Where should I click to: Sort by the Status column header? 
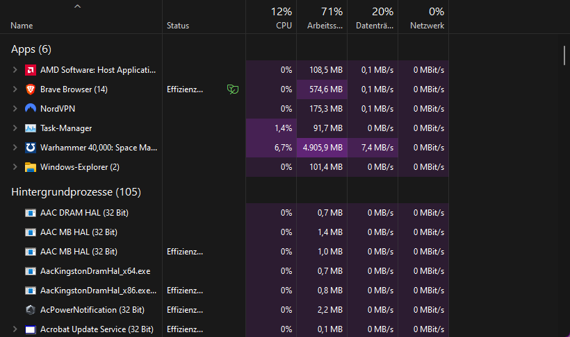point(178,26)
